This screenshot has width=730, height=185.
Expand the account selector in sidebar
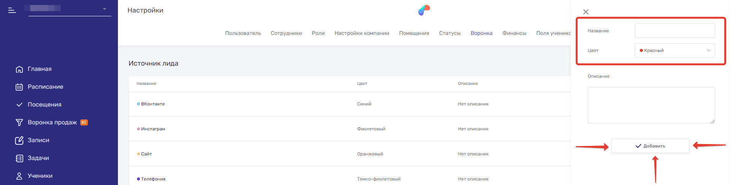coord(104,9)
